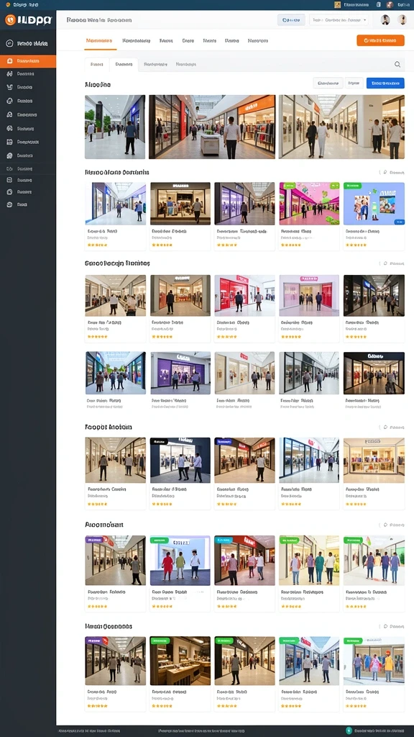This screenshot has height=737, width=414.
Task: Click the circled back arrow in sidebar header
Action: coord(9,43)
